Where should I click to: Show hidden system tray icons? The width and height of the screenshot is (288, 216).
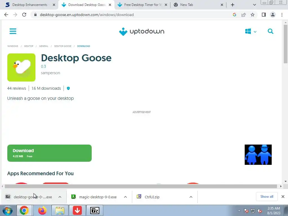click(239, 211)
